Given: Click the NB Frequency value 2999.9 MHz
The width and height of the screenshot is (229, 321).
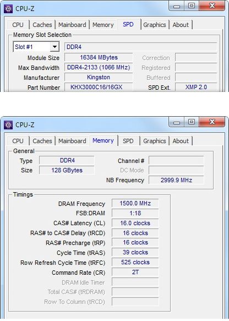Looking at the screenshot, I should coord(176,180).
